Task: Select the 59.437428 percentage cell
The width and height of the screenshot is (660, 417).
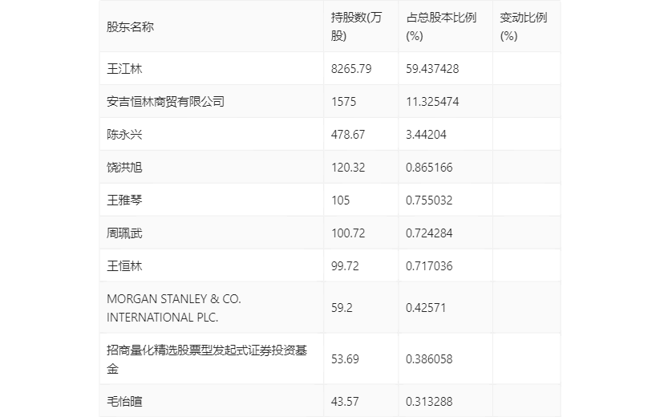Action: (x=432, y=69)
